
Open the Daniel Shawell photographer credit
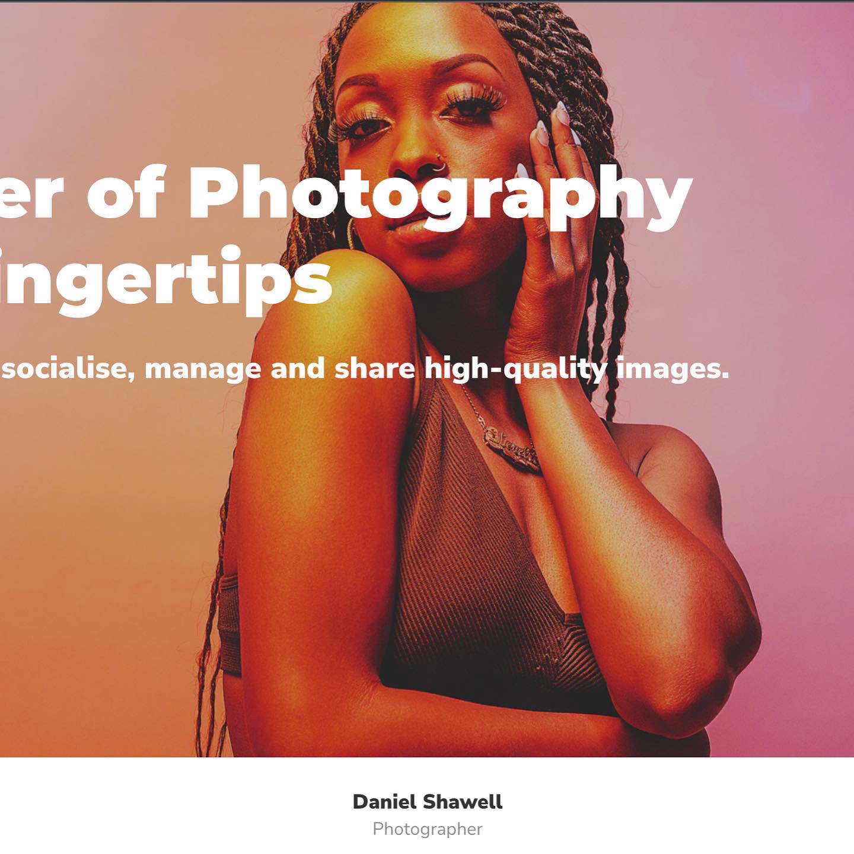pos(427,802)
